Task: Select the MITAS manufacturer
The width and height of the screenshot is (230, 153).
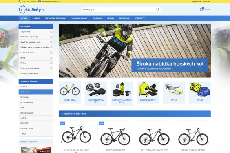Action: pyautogui.click(x=36, y=118)
